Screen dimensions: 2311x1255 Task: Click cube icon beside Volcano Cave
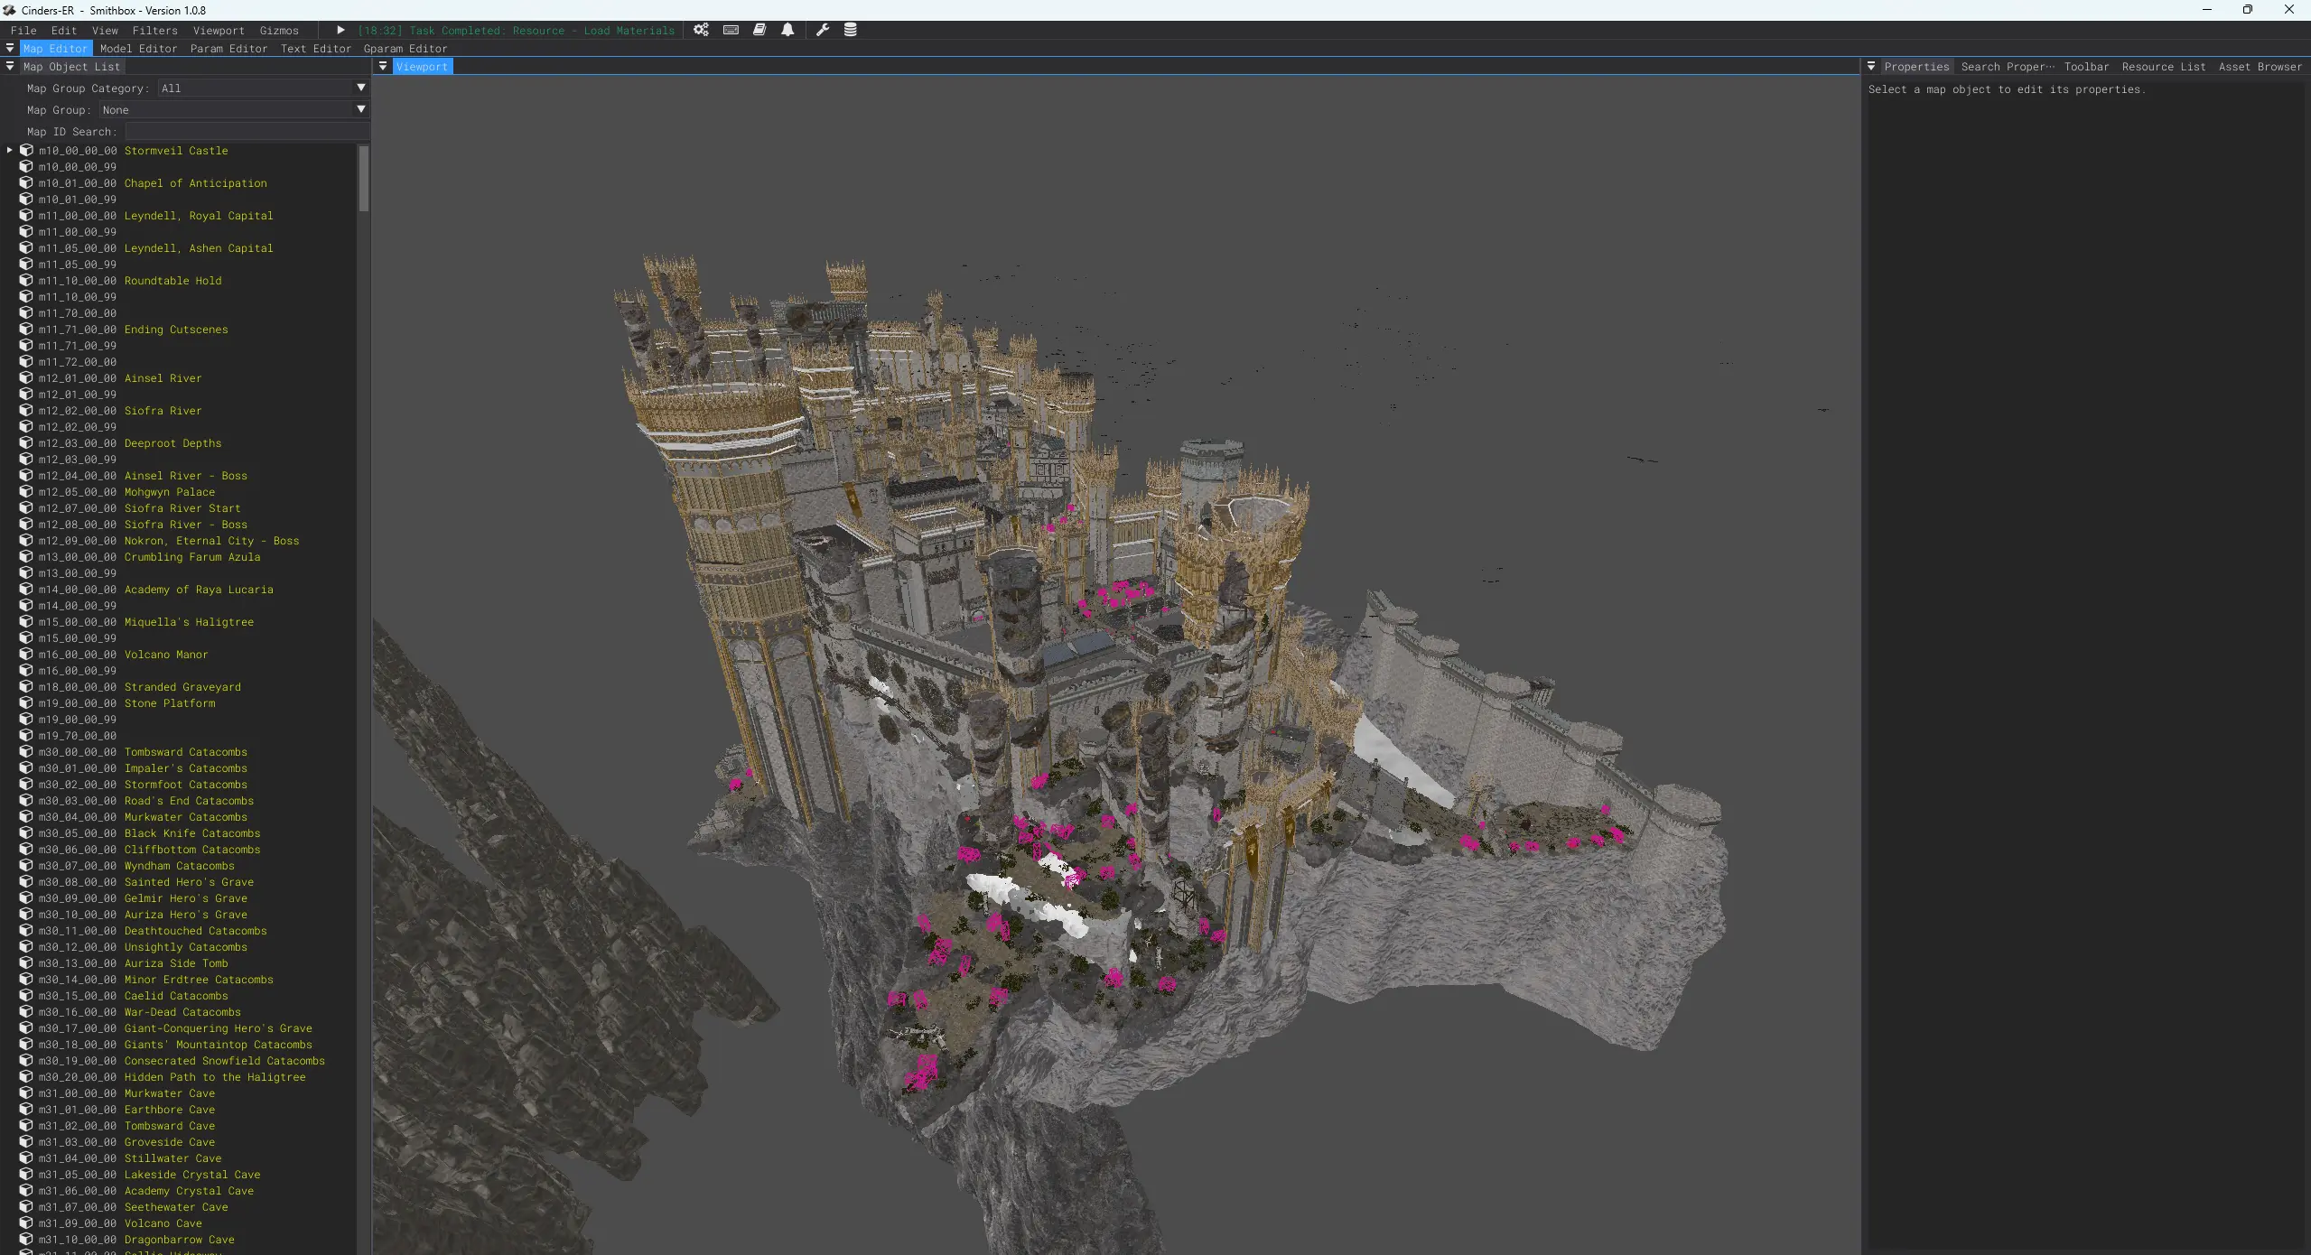tap(26, 1223)
